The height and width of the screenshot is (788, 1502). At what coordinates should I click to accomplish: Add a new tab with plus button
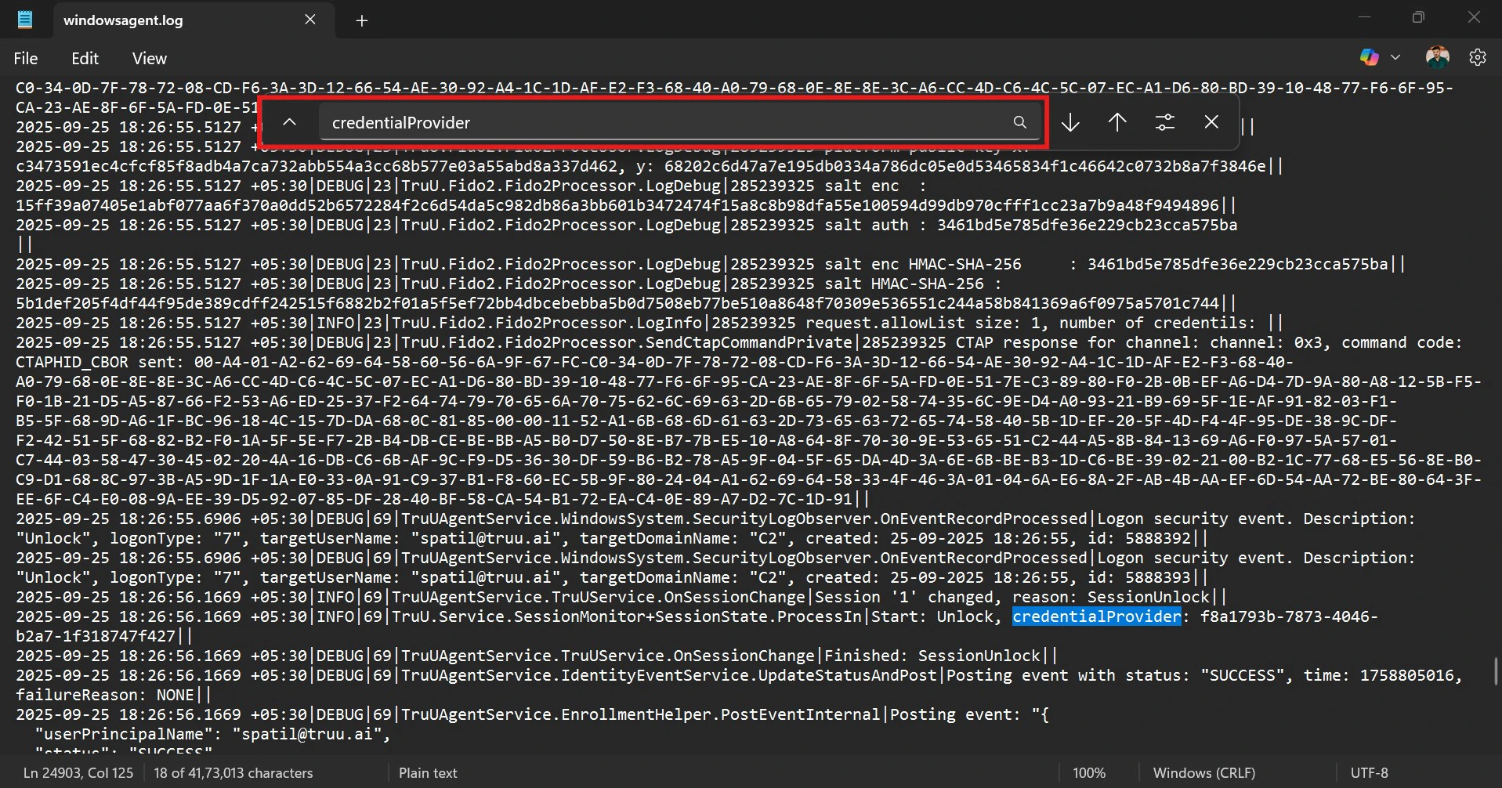(x=362, y=20)
